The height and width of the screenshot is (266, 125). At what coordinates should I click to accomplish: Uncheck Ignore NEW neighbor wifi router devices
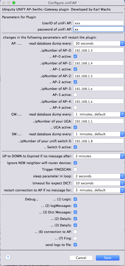coord(75,163)
